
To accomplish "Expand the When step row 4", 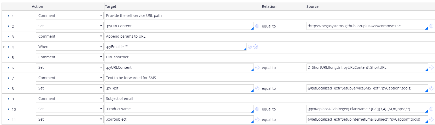I will click(4, 47).
